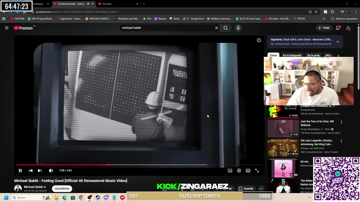Open the Todos los marcadores folder
The image size is (360, 202).
[x=344, y=19]
